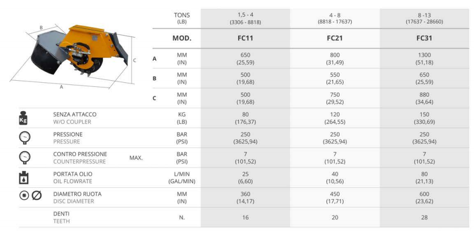The height and width of the screenshot is (234, 474).
Task: Click the DENTI TEETH row label
Action: (x=62, y=218)
